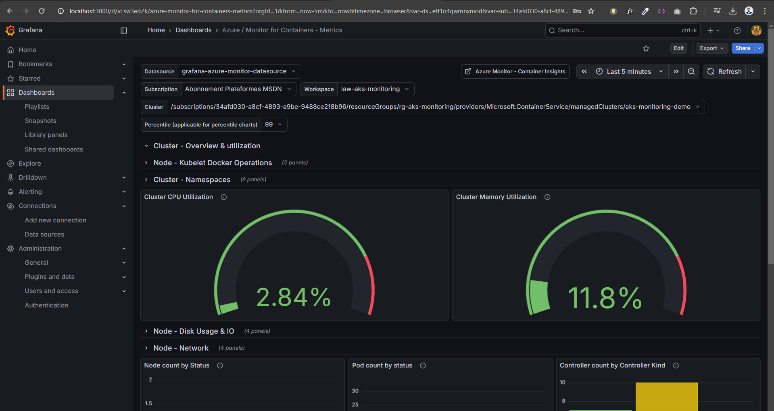
Task: Select Snapshots in the sidebar
Action: click(40, 120)
